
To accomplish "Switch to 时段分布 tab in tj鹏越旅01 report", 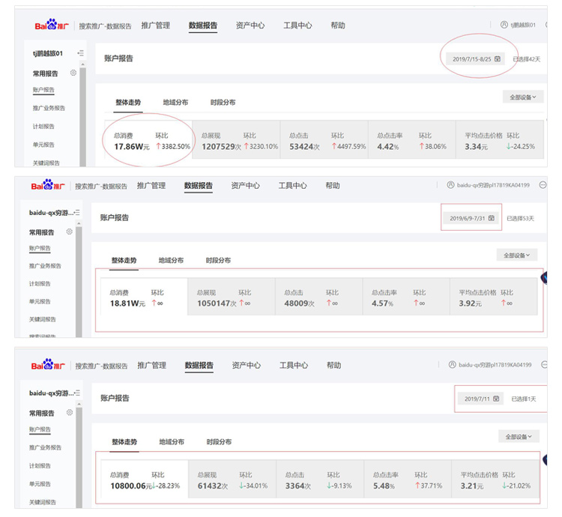I will click(223, 102).
